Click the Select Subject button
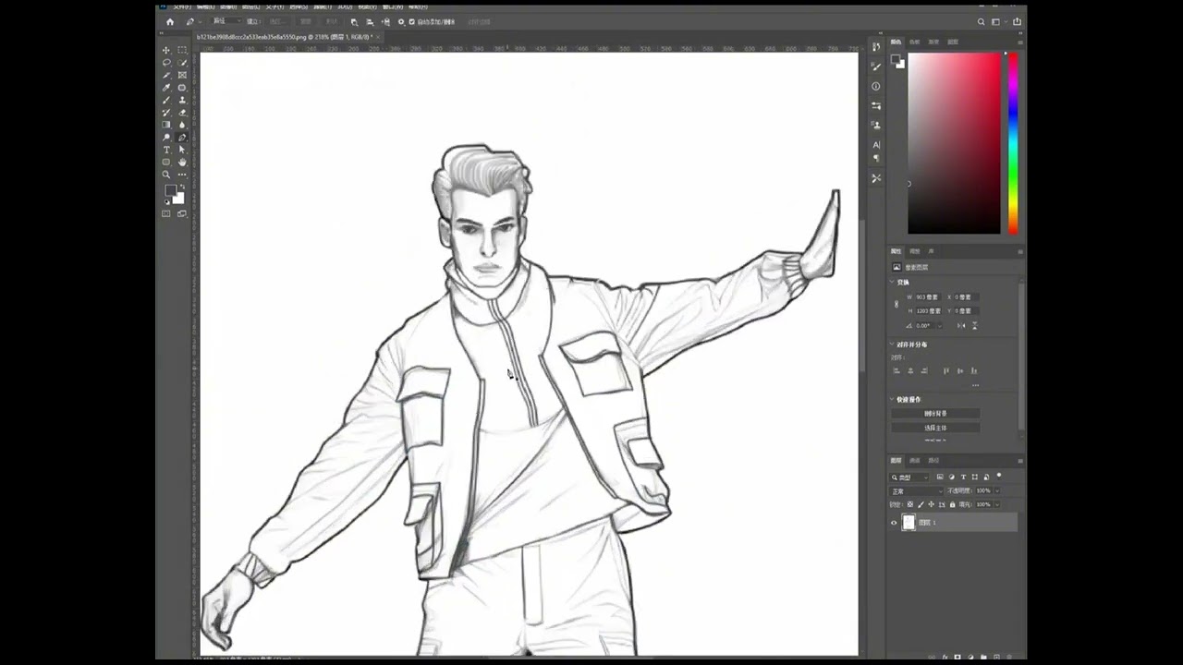This screenshot has width=1183, height=665. tap(935, 428)
